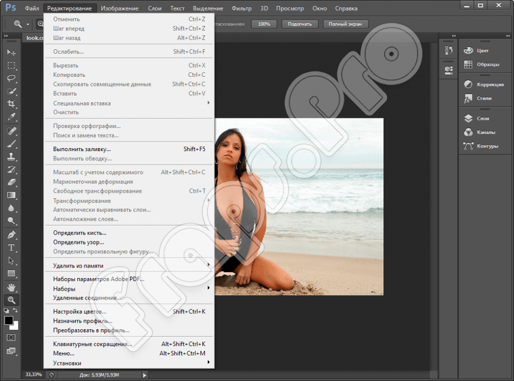Click the black foreground color swatch
Screen dimensions: 514x381
(9, 320)
